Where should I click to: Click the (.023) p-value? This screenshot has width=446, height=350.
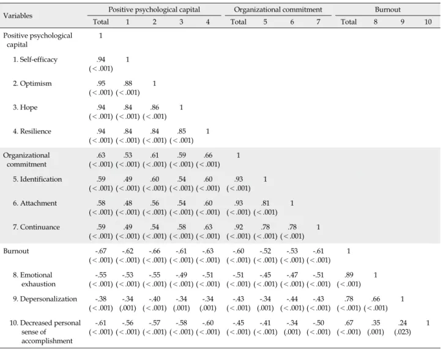pyautogui.click(x=402, y=332)
